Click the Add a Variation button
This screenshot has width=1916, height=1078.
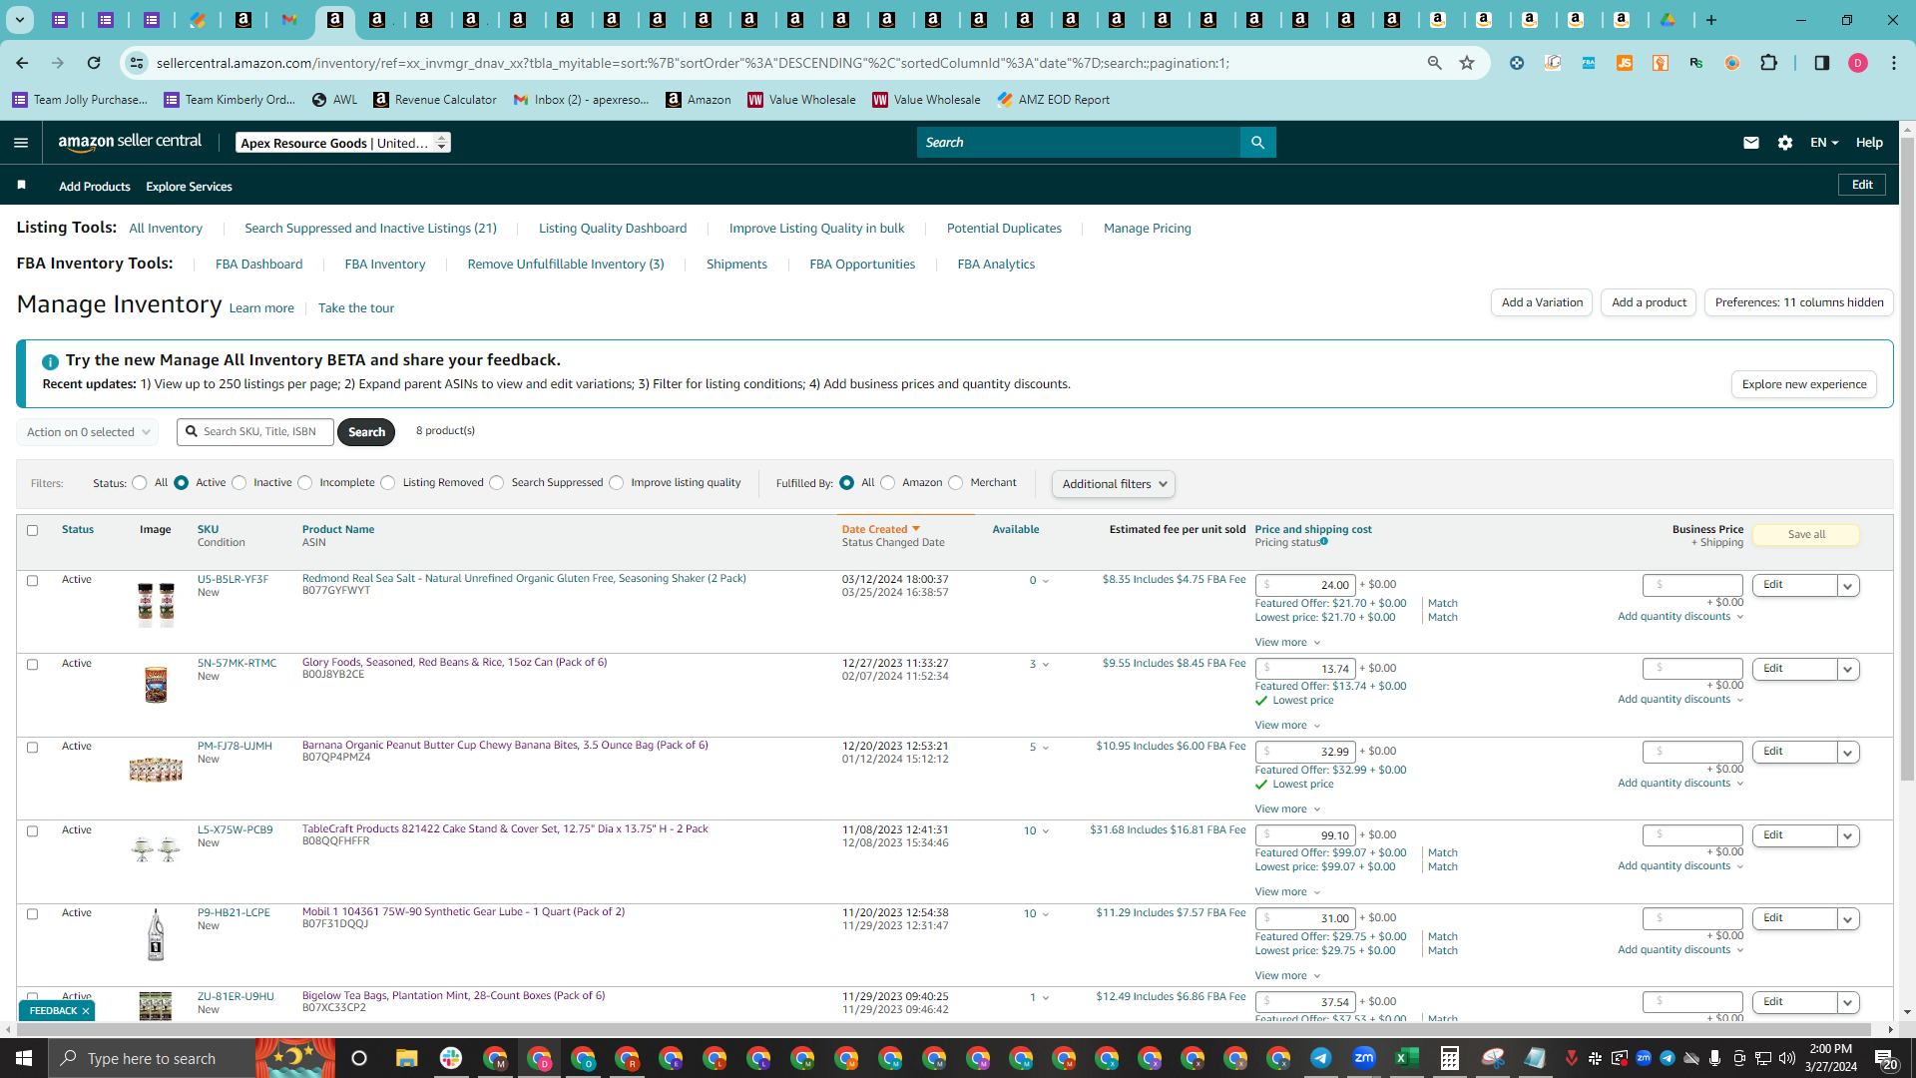click(x=1542, y=302)
